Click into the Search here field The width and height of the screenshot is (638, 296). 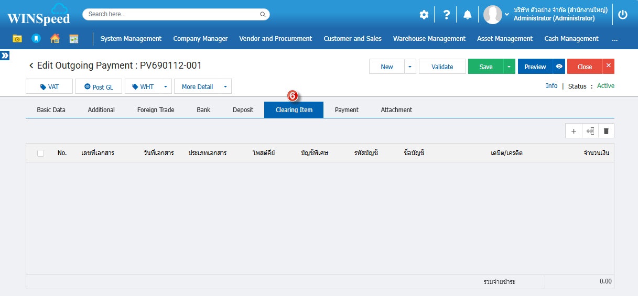click(x=173, y=14)
